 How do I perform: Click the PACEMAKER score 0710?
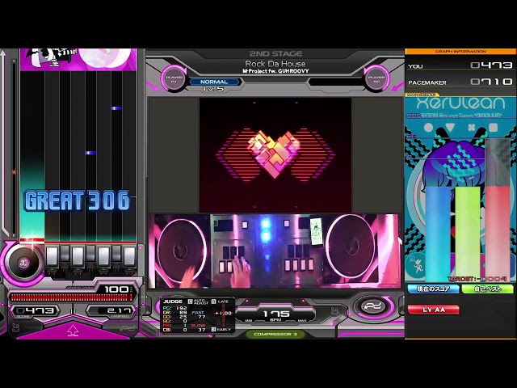tap(492, 82)
